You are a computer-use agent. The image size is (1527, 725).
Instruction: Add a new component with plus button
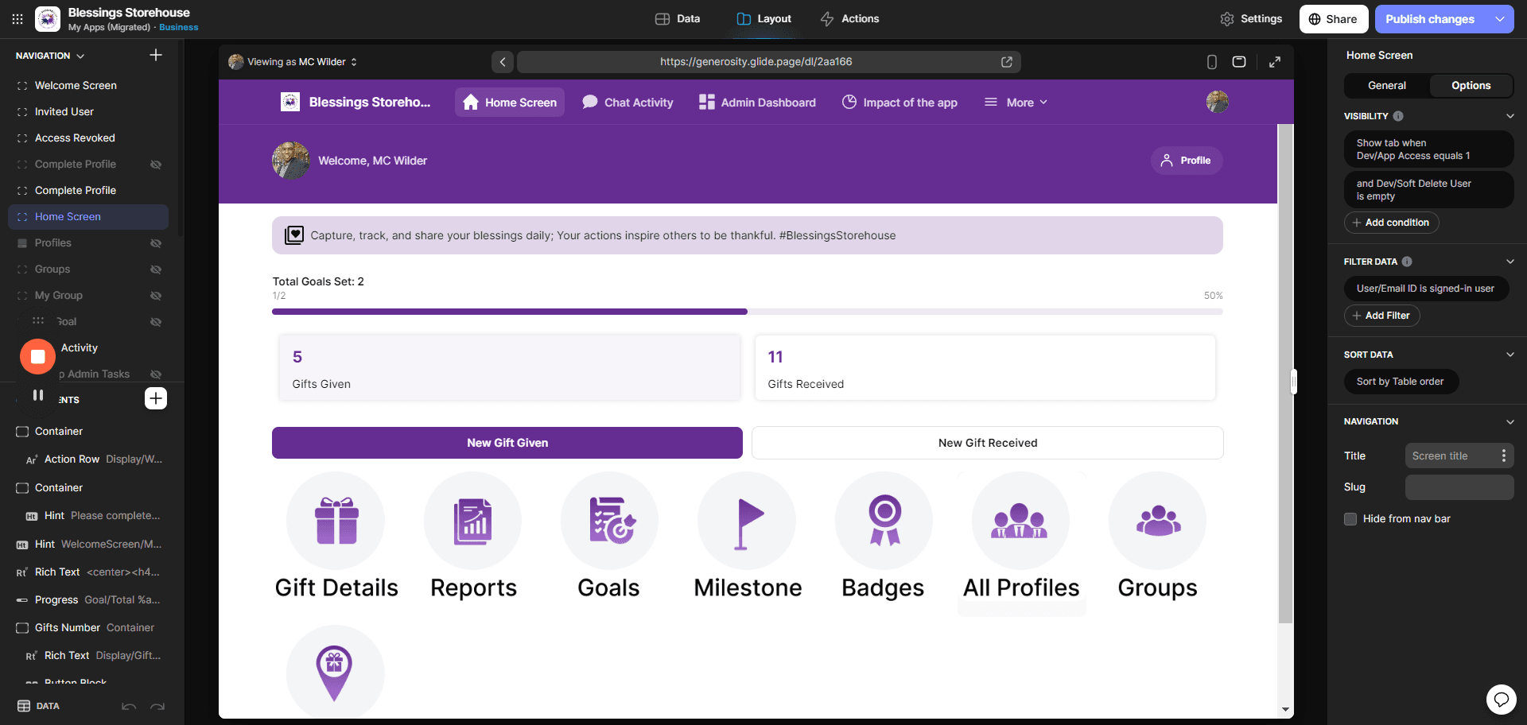point(156,398)
